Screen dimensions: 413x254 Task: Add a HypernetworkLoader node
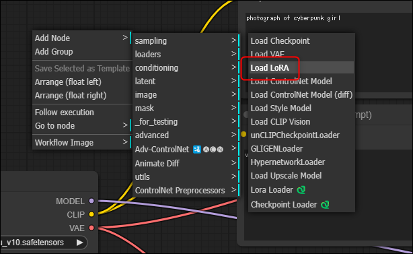point(301,162)
